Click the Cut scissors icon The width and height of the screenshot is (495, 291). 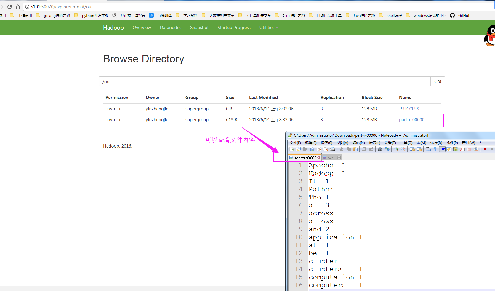(342, 149)
